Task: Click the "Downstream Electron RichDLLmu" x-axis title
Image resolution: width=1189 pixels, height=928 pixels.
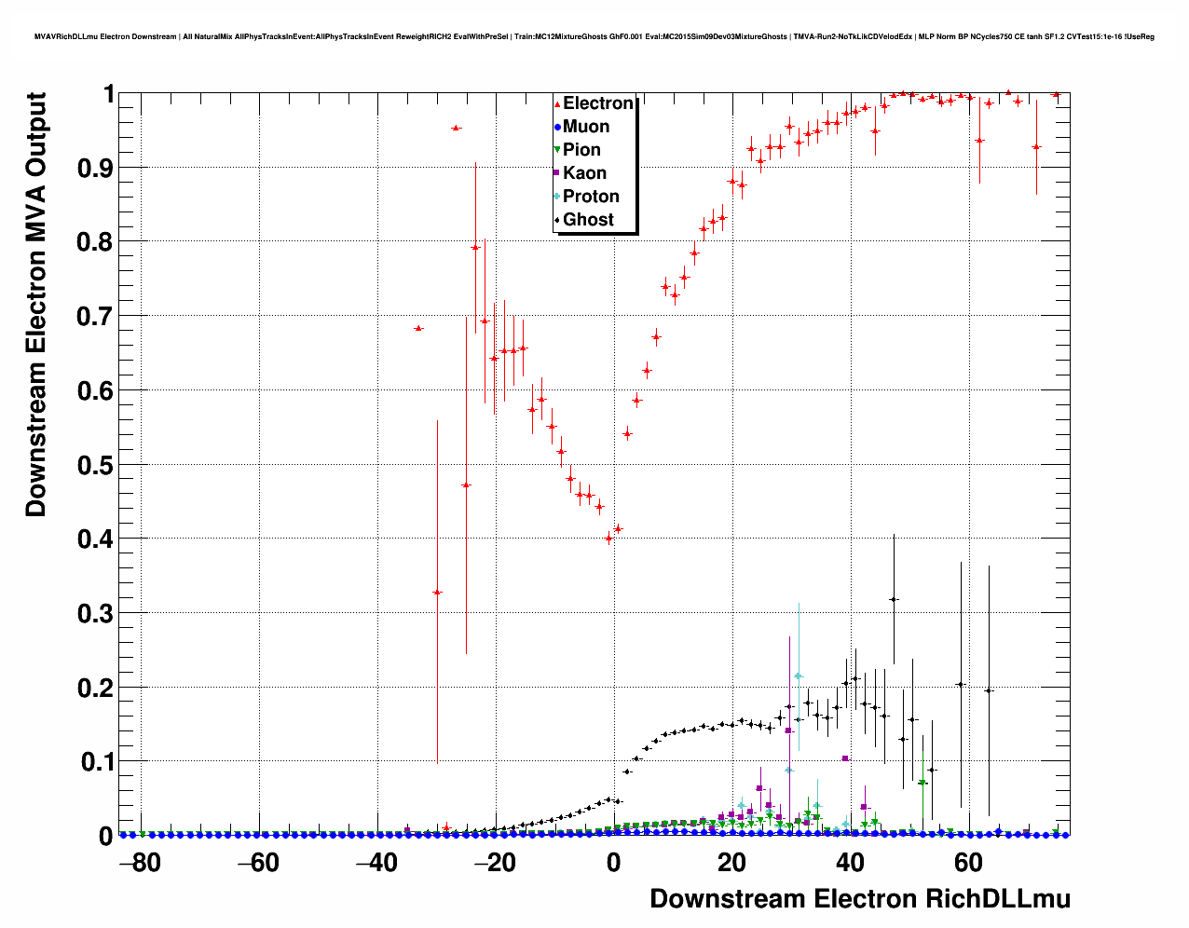Action: tap(859, 899)
